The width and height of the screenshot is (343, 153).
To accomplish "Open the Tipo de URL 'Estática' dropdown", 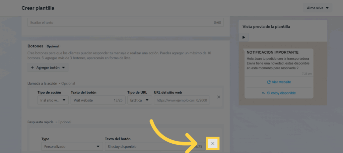I will [x=139, y=100].
